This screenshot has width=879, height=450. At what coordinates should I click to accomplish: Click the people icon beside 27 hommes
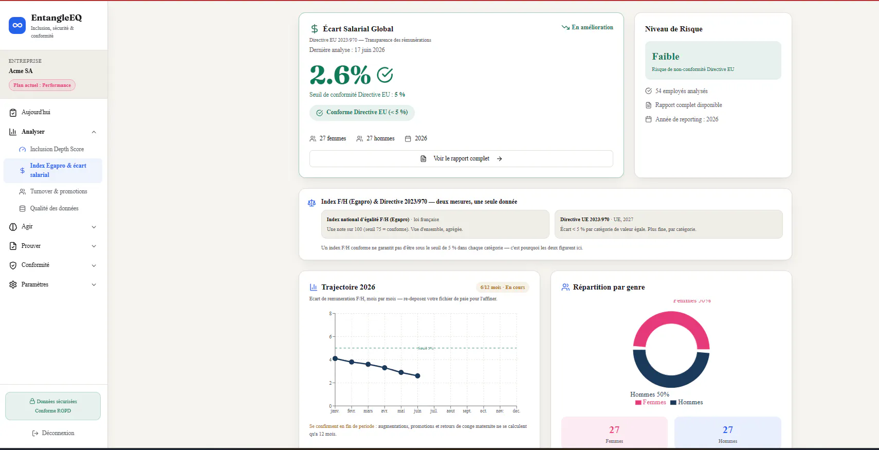pos(360,139)
